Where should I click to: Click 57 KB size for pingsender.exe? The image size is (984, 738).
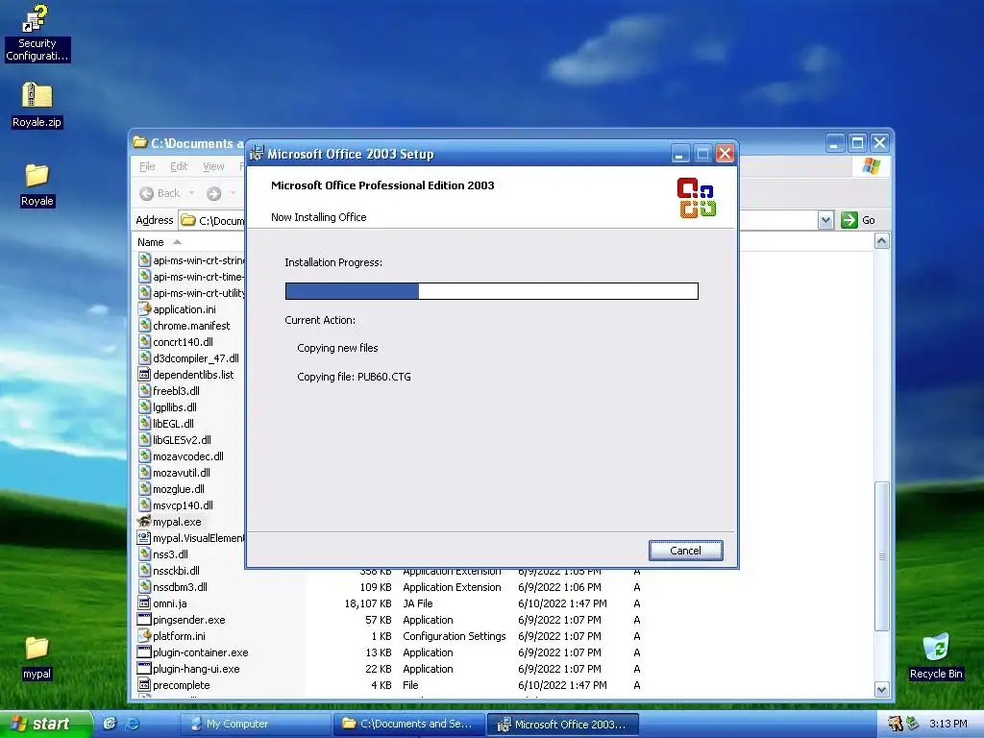click(379, 620)
